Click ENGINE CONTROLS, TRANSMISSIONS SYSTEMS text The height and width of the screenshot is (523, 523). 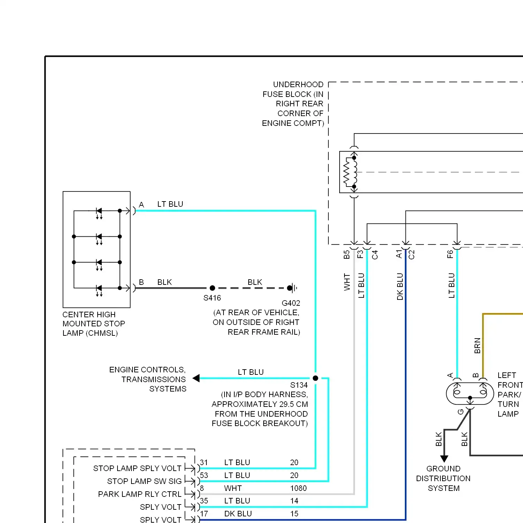(x=147, y=379)
